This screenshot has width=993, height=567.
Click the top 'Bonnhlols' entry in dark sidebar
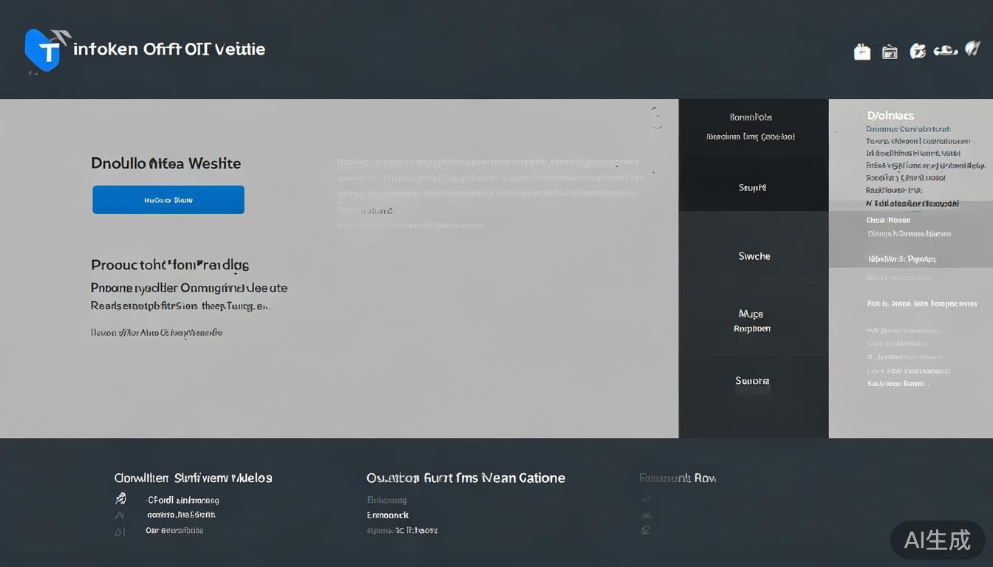751,117
